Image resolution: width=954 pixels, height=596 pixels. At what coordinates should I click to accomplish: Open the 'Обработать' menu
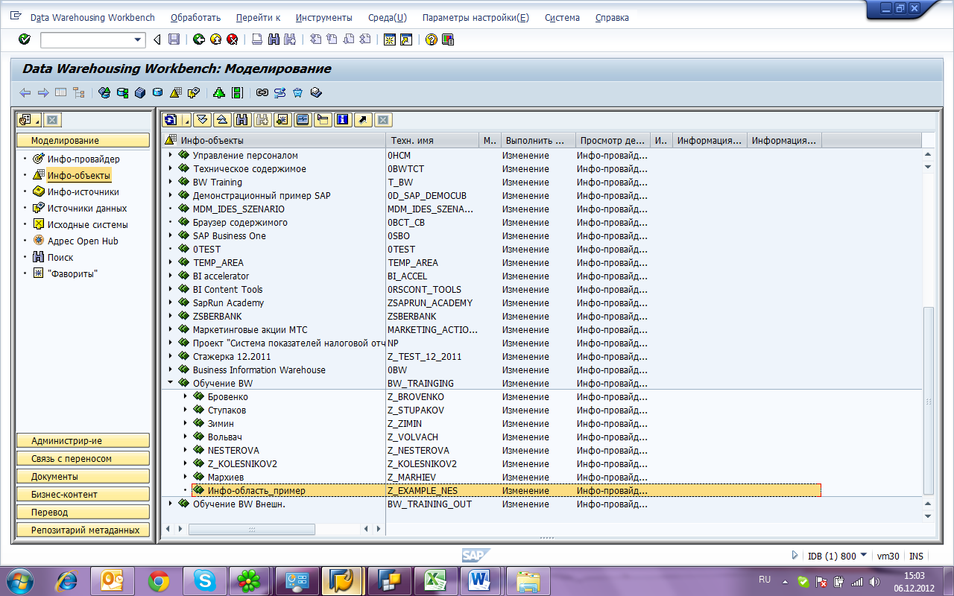(x=196, y=17)
